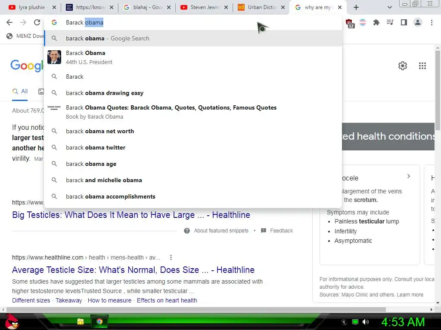Click the horizontal page scrollbar
441x330 pixels.
[196, 309]
